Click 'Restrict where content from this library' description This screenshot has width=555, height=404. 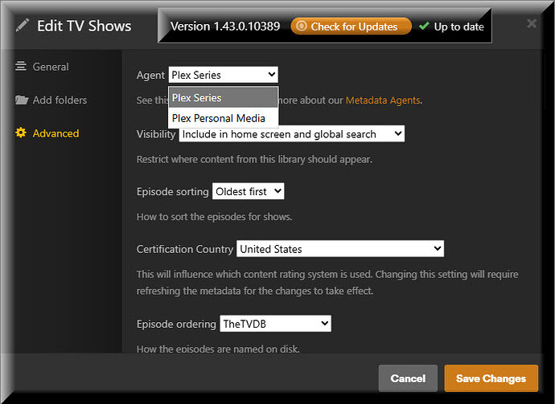coord(254,159)
